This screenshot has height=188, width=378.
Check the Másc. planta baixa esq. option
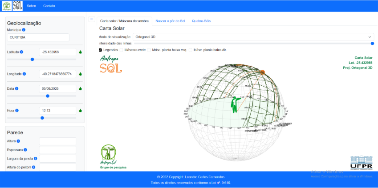[x=150, y=50]
